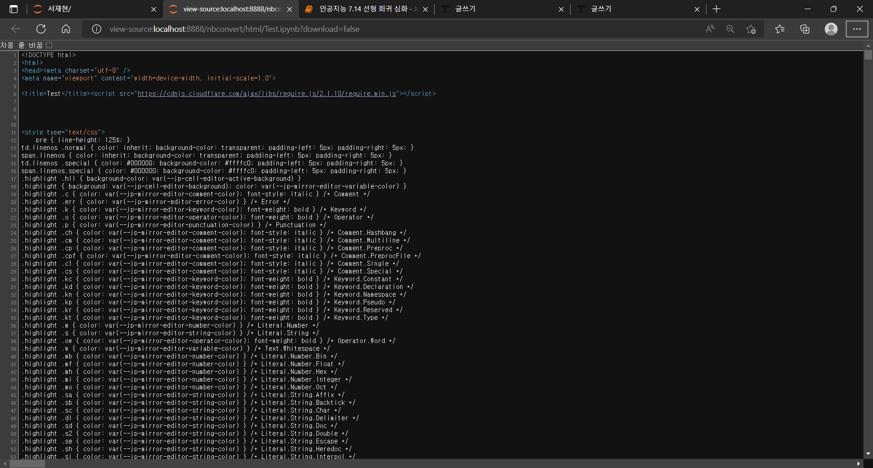Click the scroll left arrow
The width and height of the screenshot is (873, 468).
coord(5,464)
